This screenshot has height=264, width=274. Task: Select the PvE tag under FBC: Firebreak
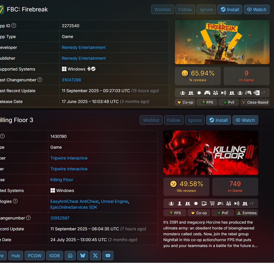229,102
